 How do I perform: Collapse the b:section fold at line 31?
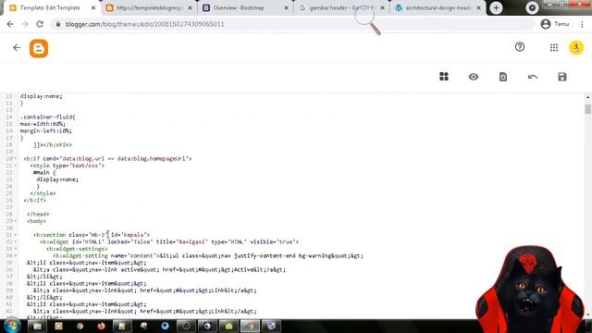tap(16, 235)
